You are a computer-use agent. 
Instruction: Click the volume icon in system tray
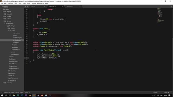[158, 95]
